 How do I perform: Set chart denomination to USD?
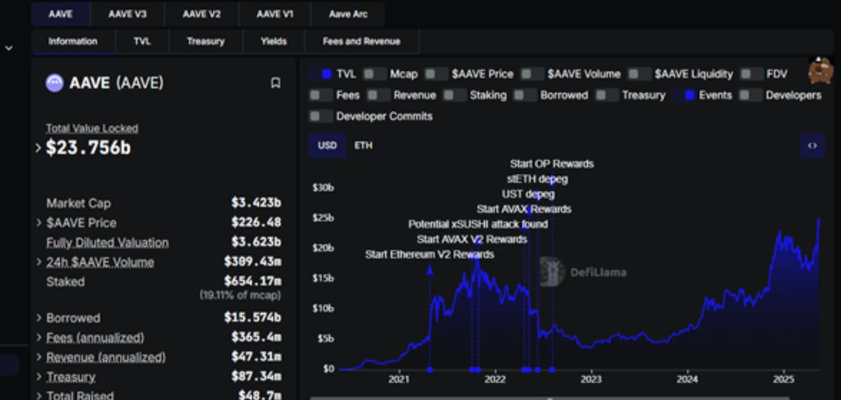coord(327,146)
